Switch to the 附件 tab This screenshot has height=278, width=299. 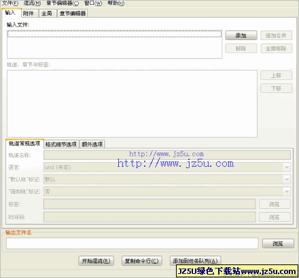29,14
